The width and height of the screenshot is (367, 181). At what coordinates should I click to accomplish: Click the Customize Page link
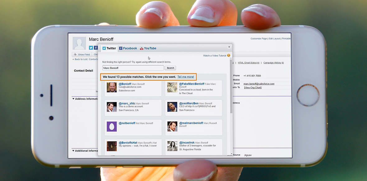(259, 39)
